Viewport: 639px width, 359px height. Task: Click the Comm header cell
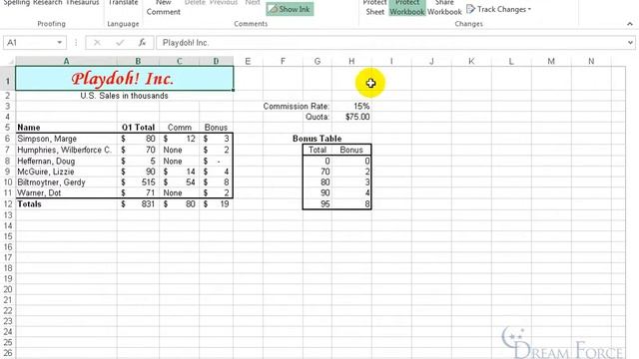[180, 128]
